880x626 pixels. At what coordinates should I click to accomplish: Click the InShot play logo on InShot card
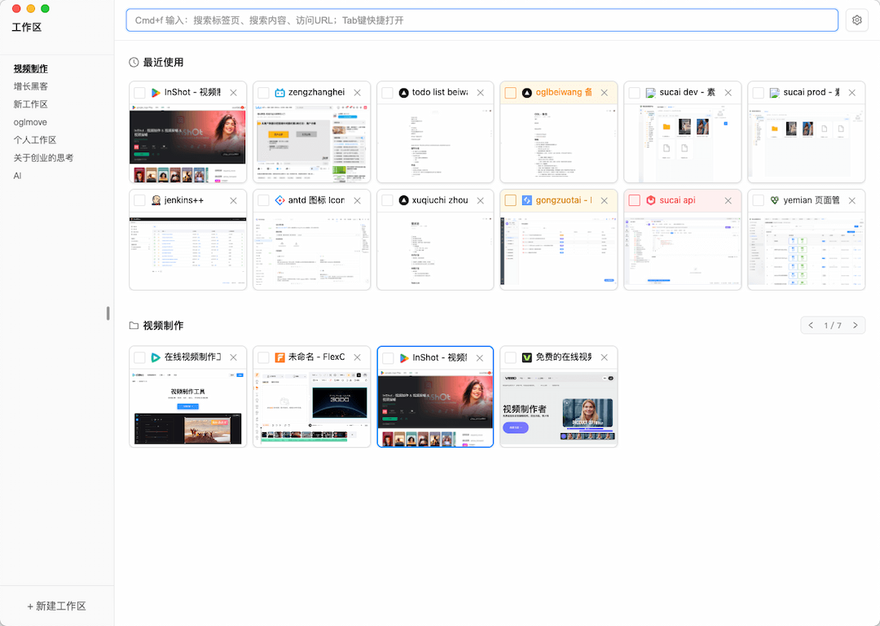[x=155, y=91]
